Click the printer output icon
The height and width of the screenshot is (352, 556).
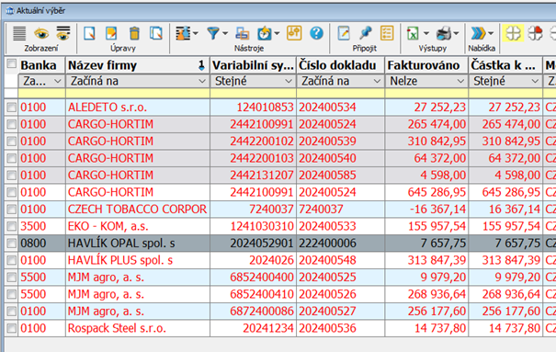click(443, 33)
